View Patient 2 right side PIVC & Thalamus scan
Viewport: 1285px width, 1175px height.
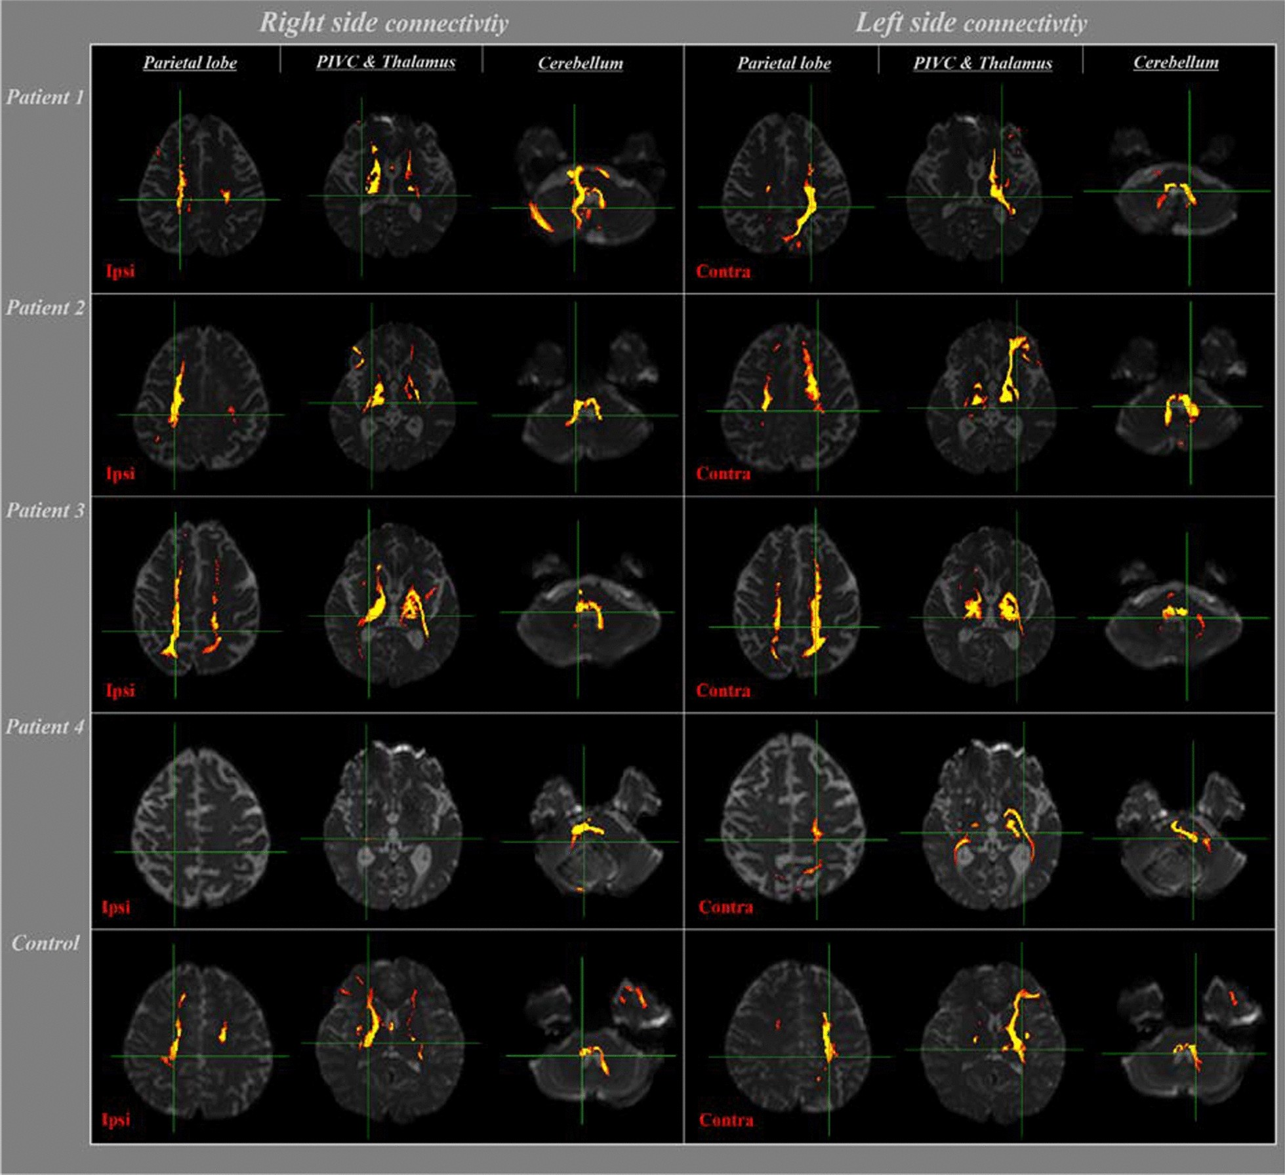[392, 397]
